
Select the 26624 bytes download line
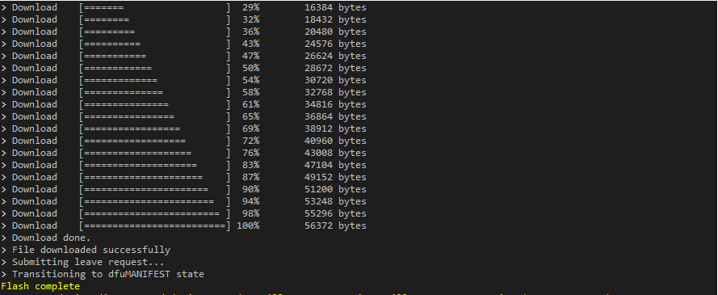pos(183,56)
